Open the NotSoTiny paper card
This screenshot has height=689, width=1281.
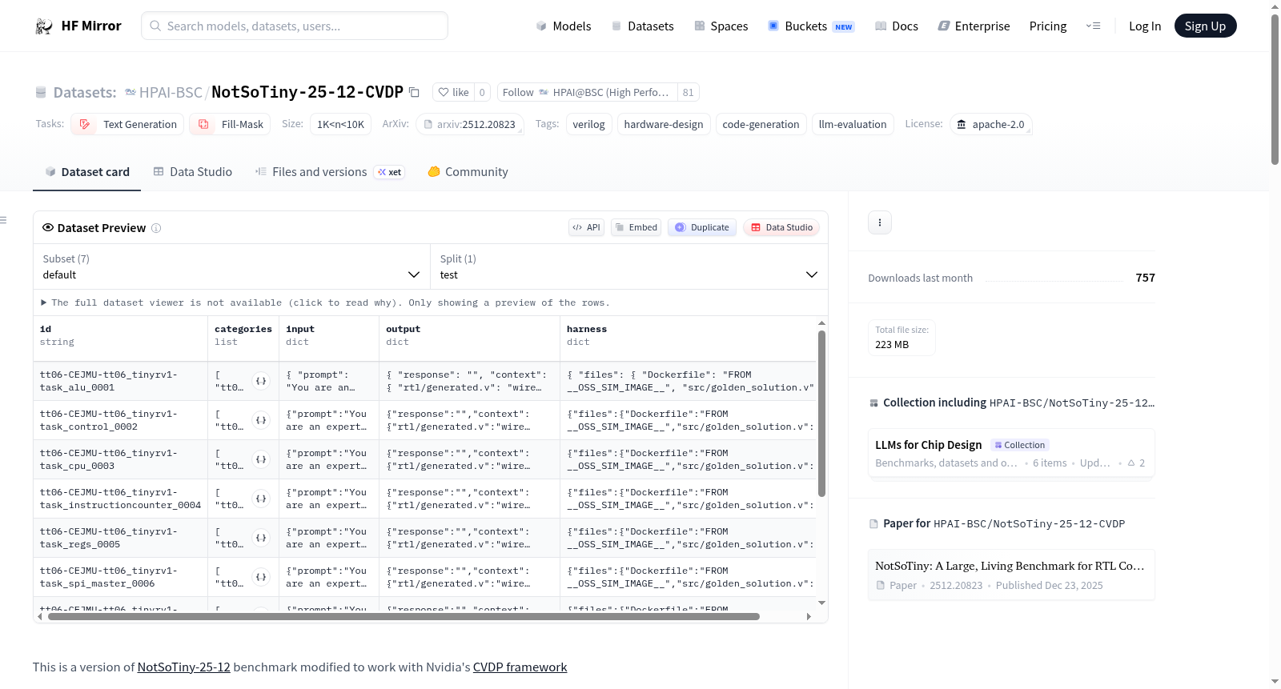tap(1011, 575)
